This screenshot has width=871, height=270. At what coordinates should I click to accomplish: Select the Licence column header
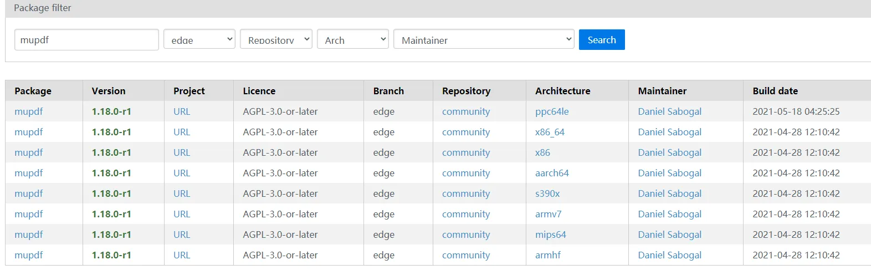(259, 91)
